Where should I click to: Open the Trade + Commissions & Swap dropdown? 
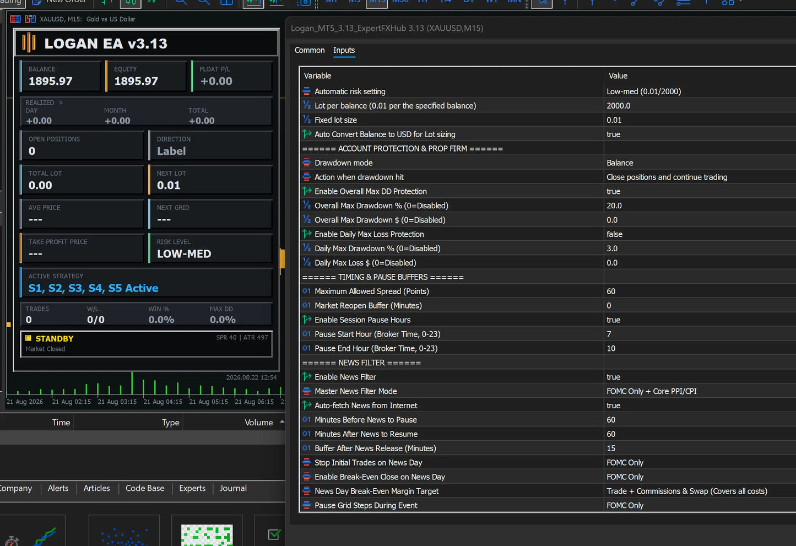tap(686, 491)
